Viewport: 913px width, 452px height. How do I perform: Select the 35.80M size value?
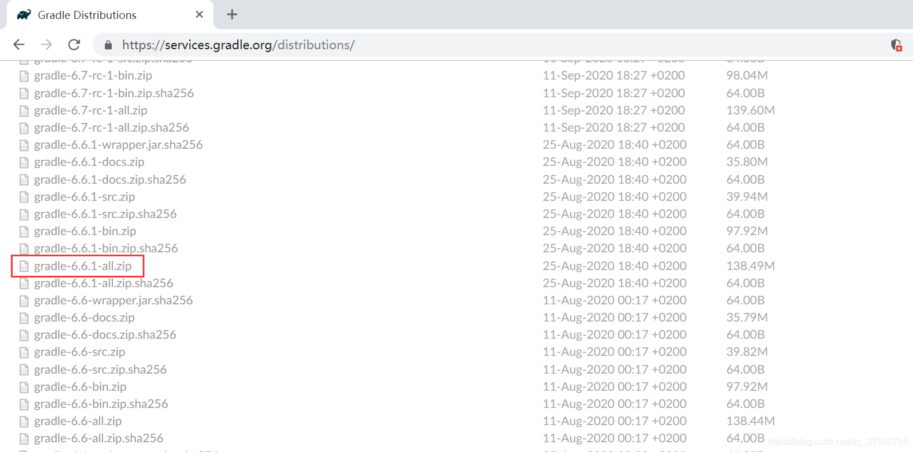pos(747,162)
